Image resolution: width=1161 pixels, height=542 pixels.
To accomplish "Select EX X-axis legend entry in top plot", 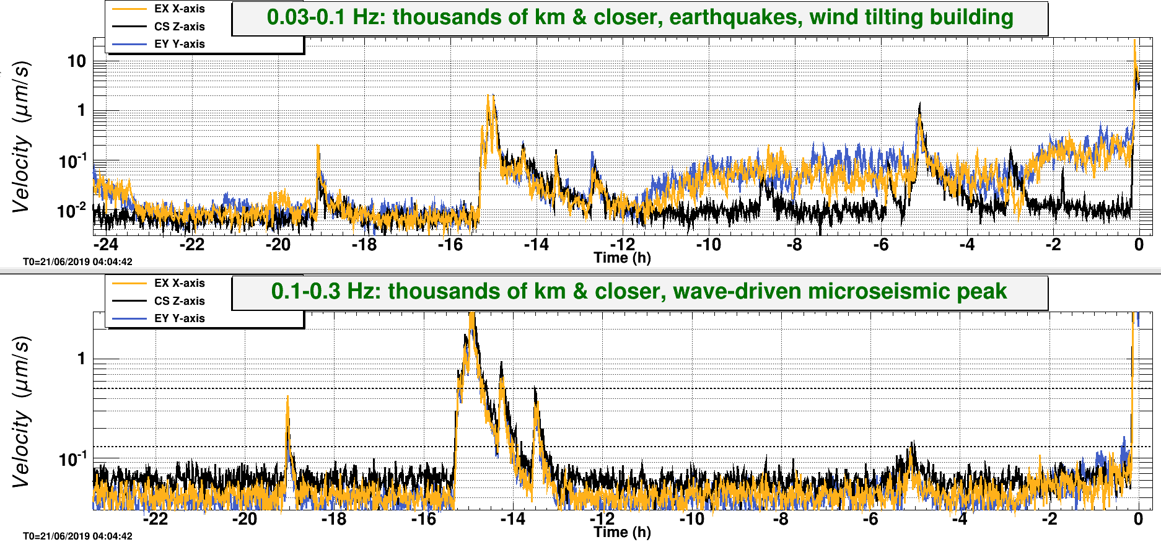I will click(180, 9).
